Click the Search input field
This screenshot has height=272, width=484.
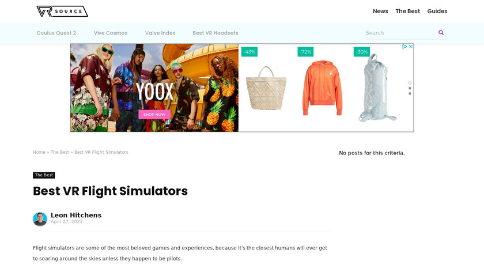(x=400, y=33)
